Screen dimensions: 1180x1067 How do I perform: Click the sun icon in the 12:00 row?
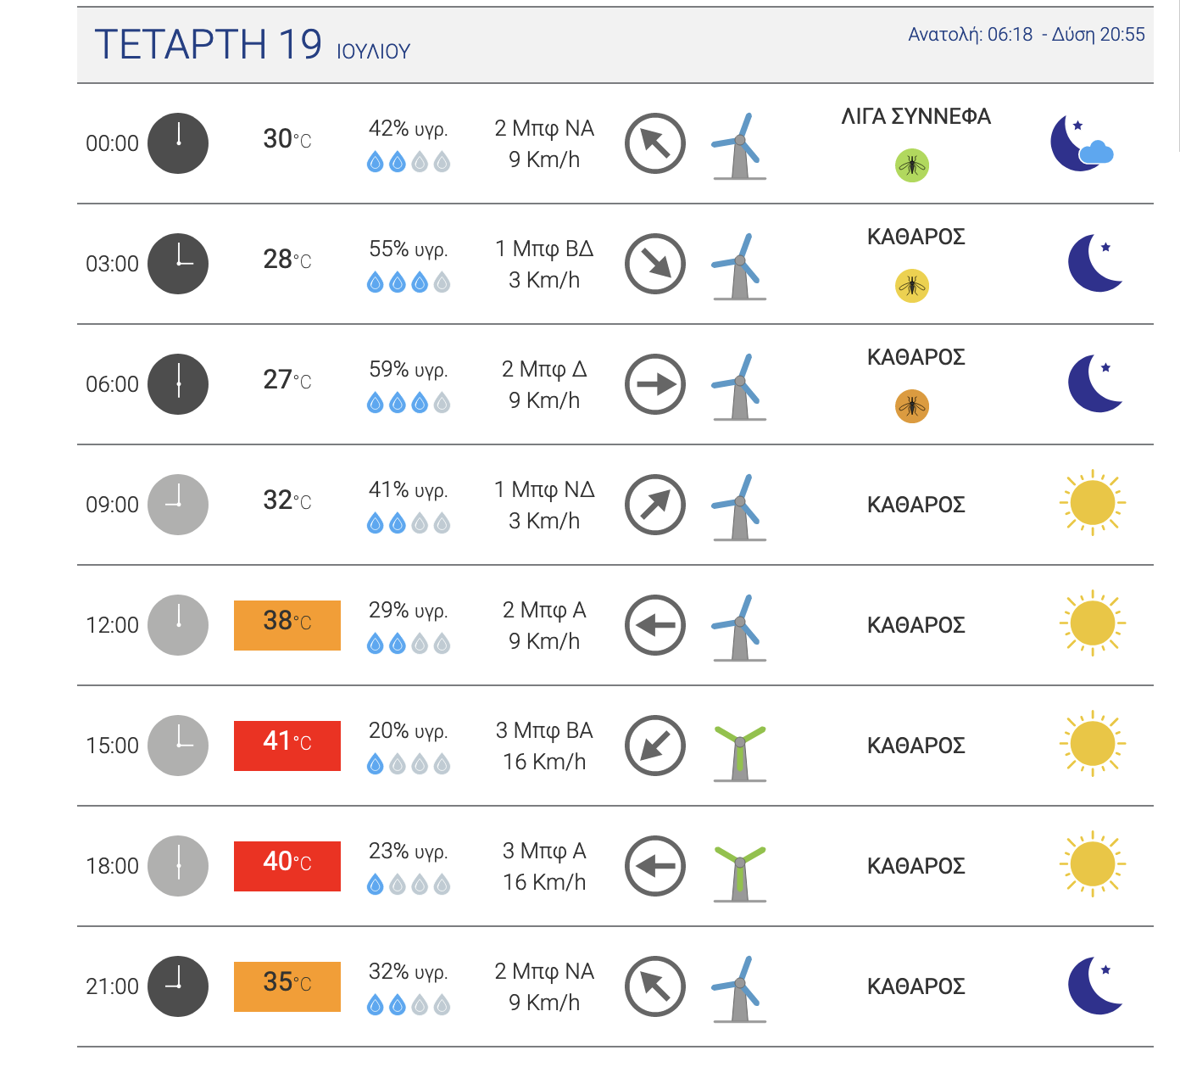tap(1093, 623)
